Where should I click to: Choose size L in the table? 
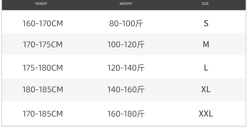coord(206,68)
